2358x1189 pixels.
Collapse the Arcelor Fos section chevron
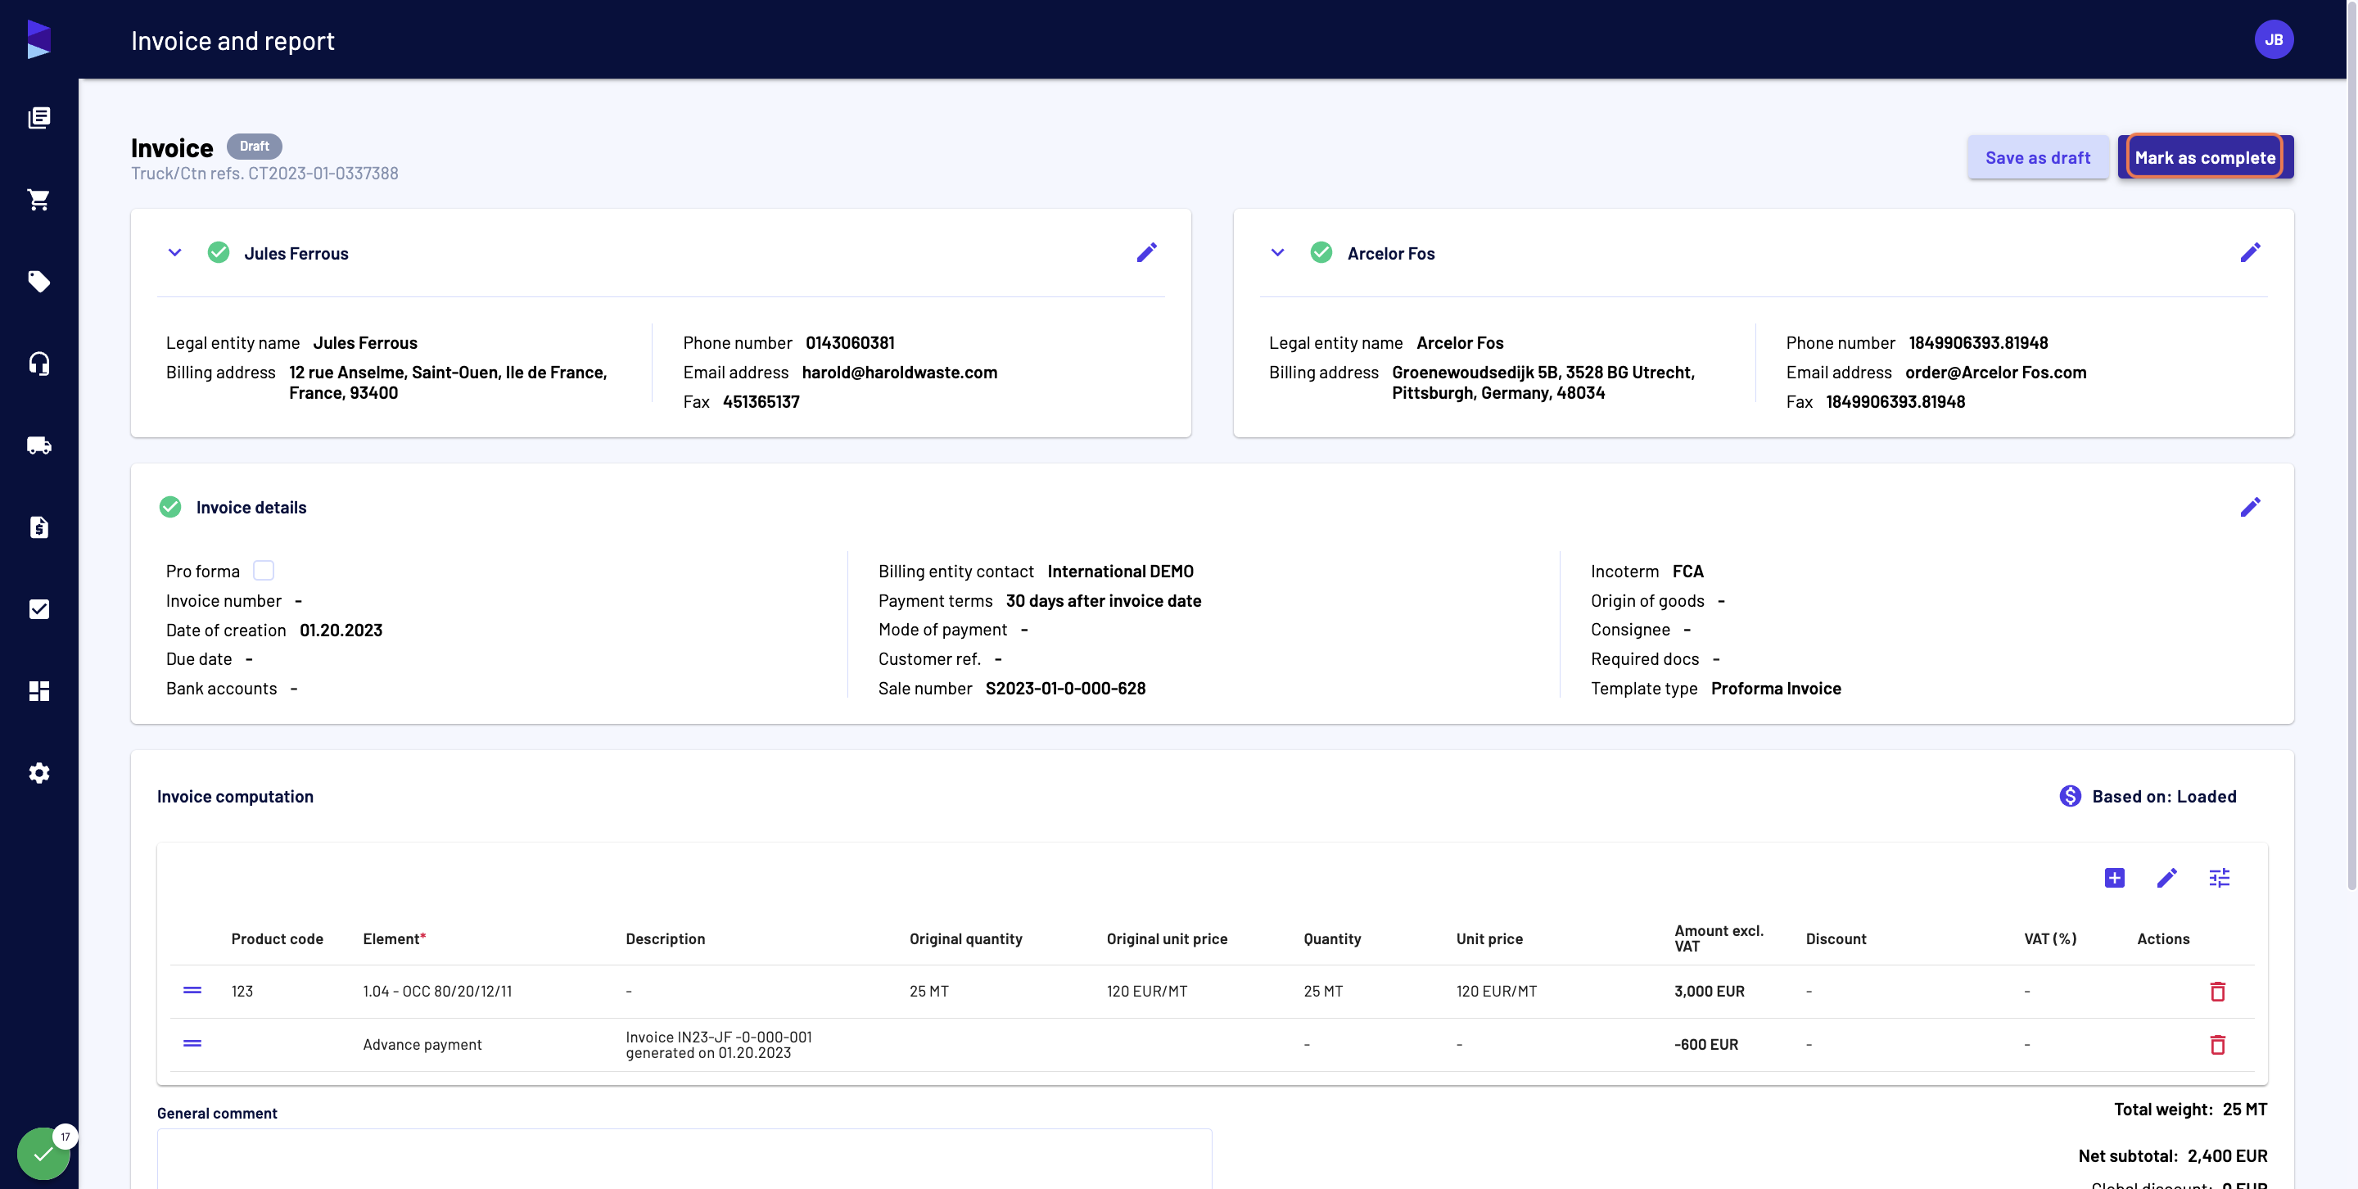pos(1278,253)
